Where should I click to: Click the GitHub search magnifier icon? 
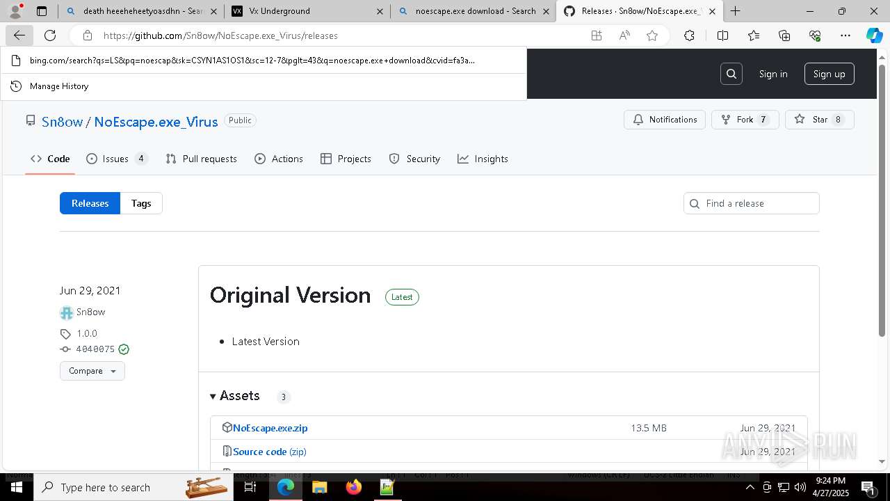point(731,74)
